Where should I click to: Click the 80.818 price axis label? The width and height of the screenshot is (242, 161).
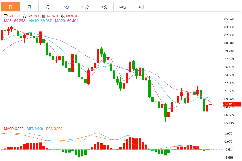(229, 43)
